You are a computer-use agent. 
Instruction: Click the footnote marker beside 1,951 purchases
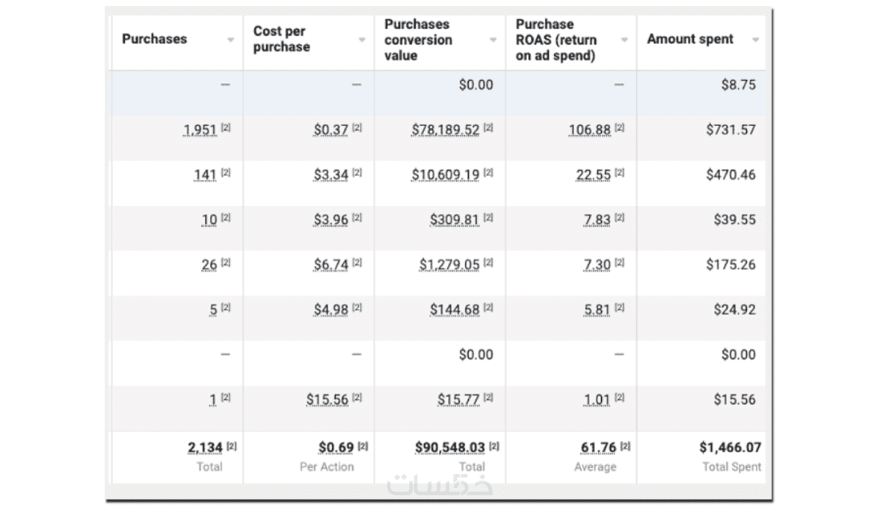coord(227,128)
